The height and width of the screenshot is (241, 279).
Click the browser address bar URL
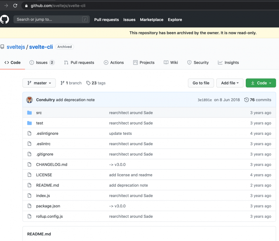[x=58, y=6]
